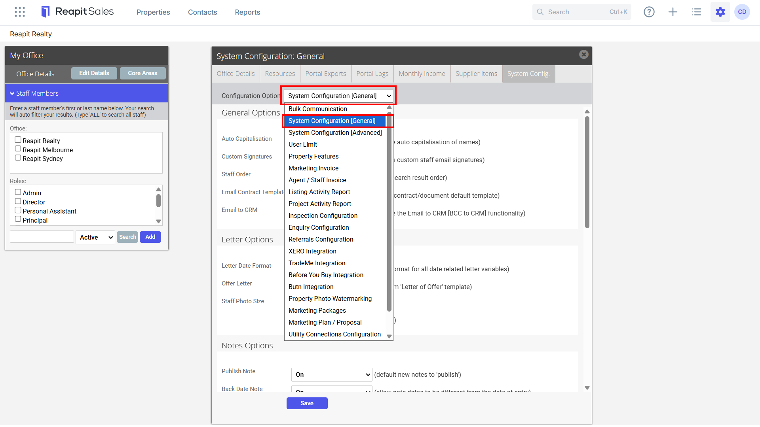Click the roles list scrollbar down arrow
Image resolution: width=760 pixels, height=427 pixels.
pos(158,221)
